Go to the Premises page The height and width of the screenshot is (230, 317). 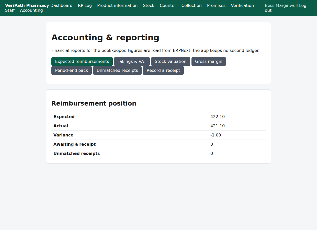pos(216,5)
